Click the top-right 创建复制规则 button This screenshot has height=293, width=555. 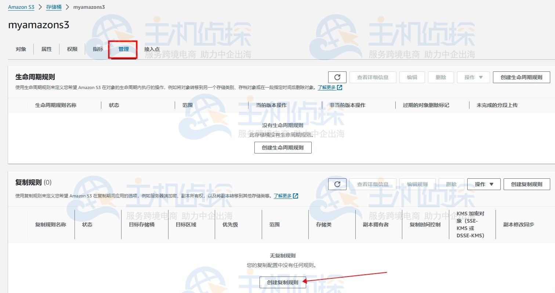527,184
